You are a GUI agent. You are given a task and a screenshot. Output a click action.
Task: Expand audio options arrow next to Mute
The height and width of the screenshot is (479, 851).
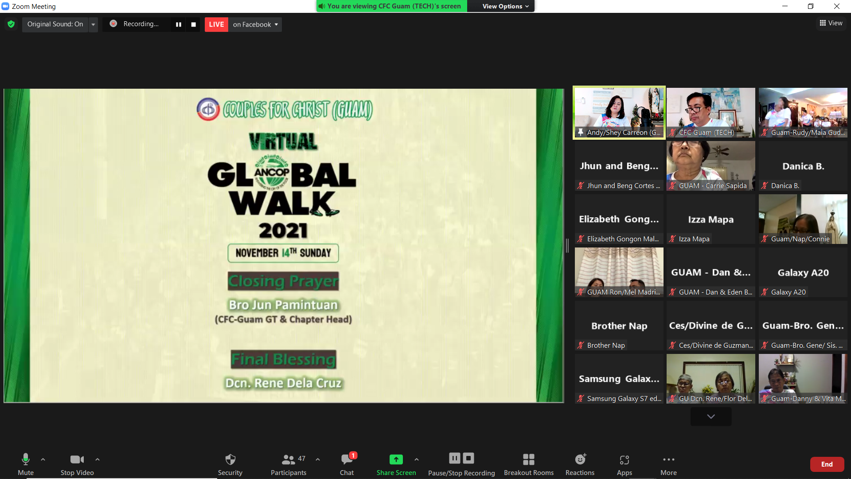click(43, 459)
